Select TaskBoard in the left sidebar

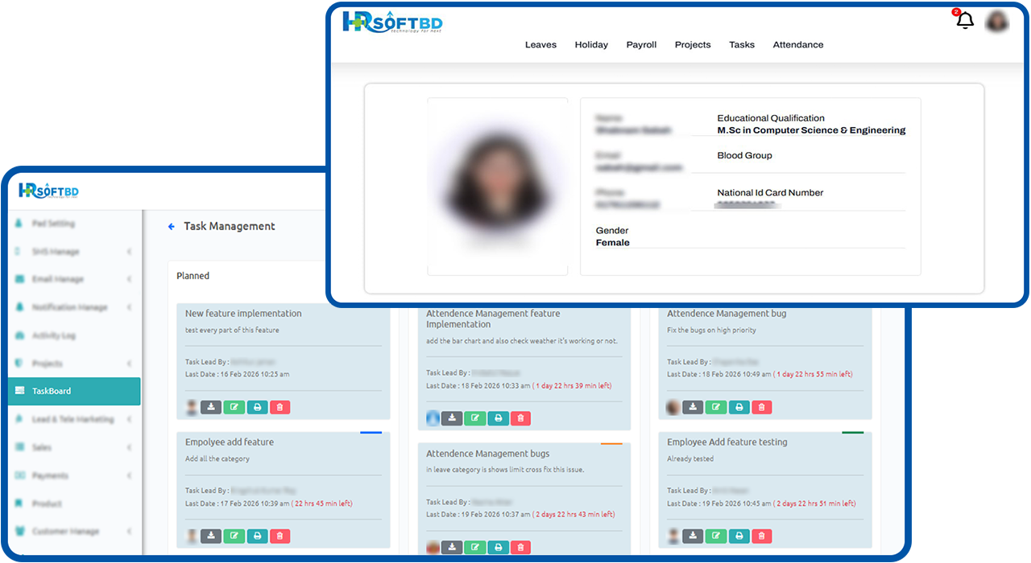pyautogui.click(x=74, y=391)
